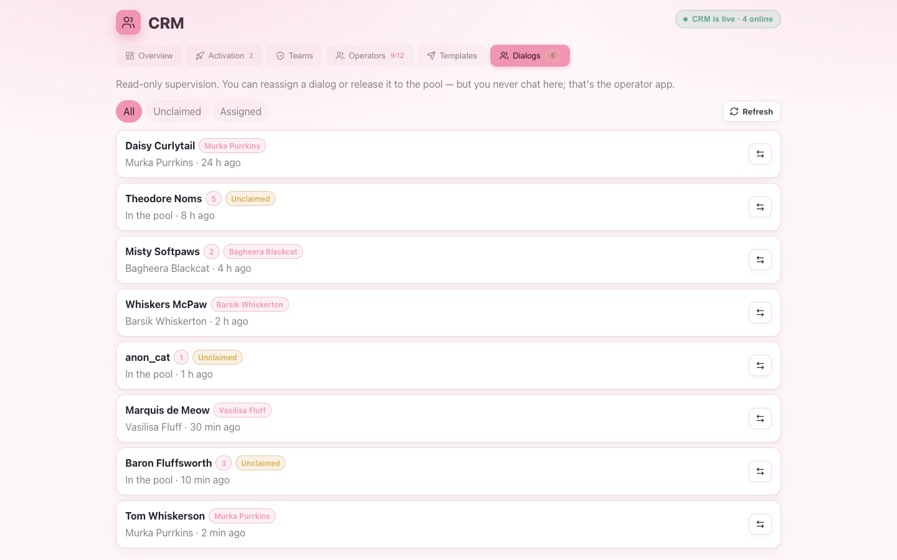Click 'Bagheera Blackcat · 4 h ago' text
Screen dimensions: 897x560
click(188, 268)
